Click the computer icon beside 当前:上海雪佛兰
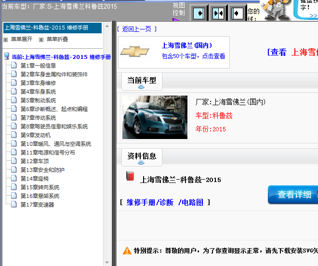Viewport: 318px width, 266px height. point(7,56)
